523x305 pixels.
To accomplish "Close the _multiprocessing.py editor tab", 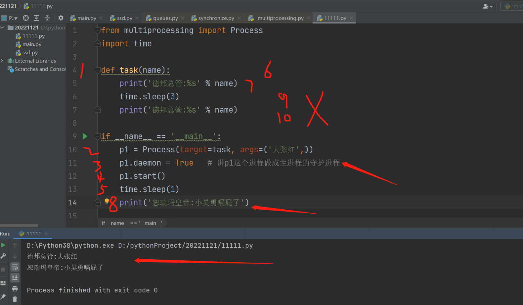I will point(308,18).
